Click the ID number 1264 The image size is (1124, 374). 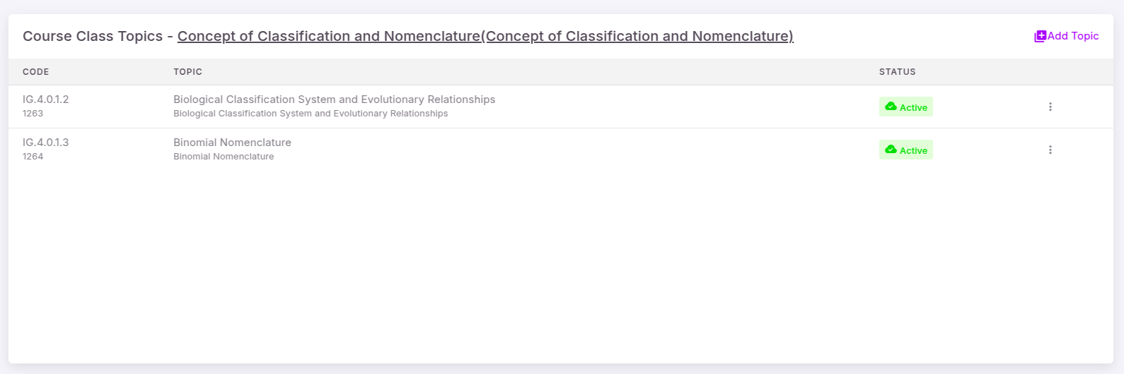click(33, 157)
